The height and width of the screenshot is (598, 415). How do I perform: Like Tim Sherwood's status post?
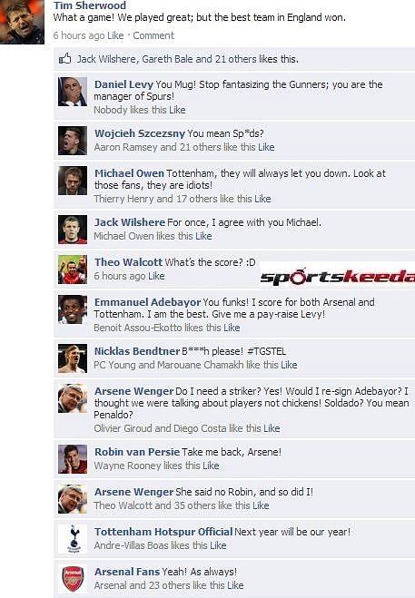point(115,35)
